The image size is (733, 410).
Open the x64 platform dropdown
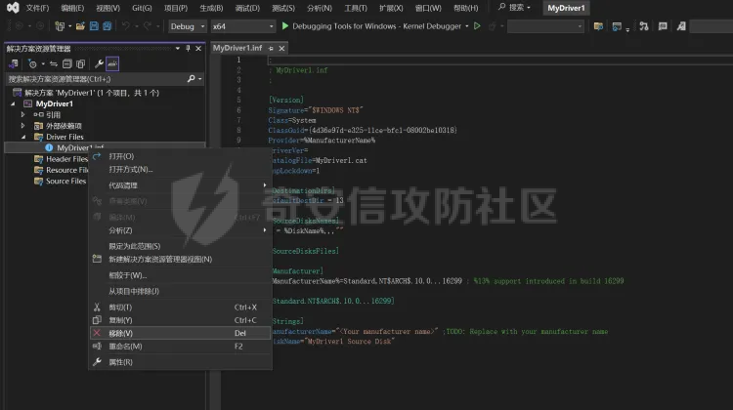coord(242,26)
